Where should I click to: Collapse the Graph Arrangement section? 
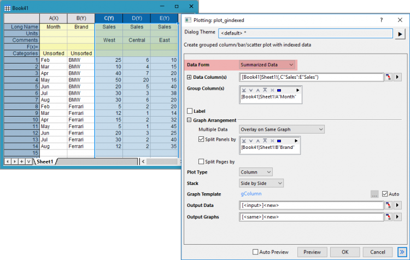[x=189, y=120]
